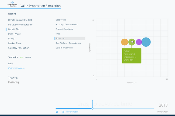Click the purple bubble on the plot
Viewport: 175px width, 116px height.
[x=139, y=42]
